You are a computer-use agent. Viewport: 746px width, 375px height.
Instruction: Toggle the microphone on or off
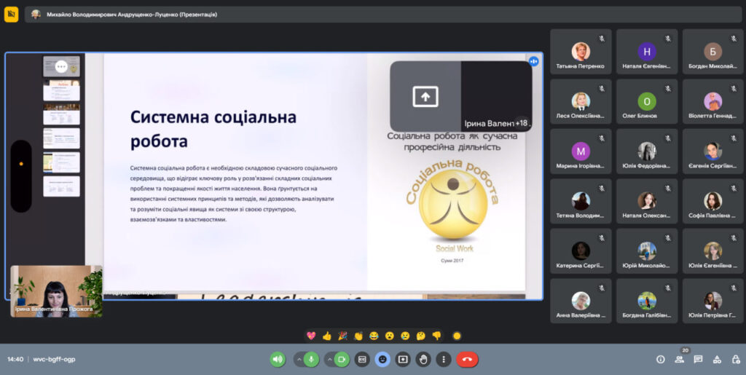pos(311,359)
